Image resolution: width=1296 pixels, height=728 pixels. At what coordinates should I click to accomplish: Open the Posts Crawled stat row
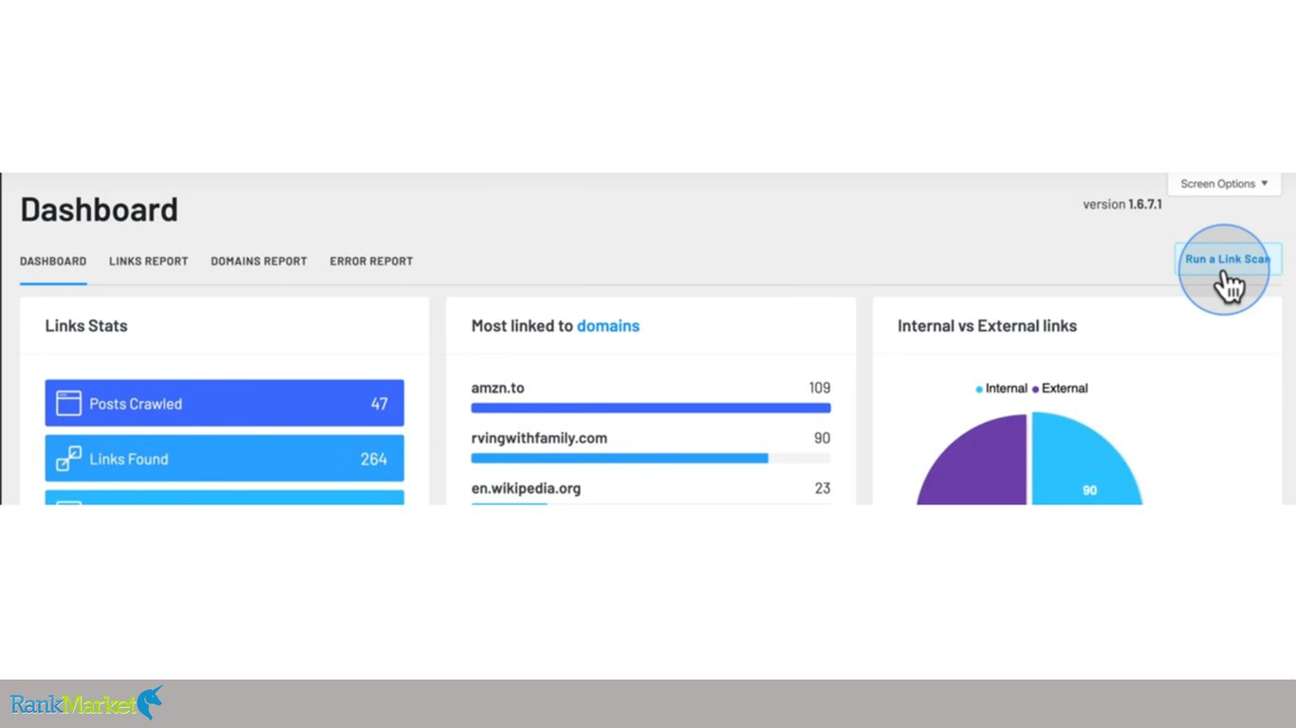pyautogui.click(x=225, y=403)
